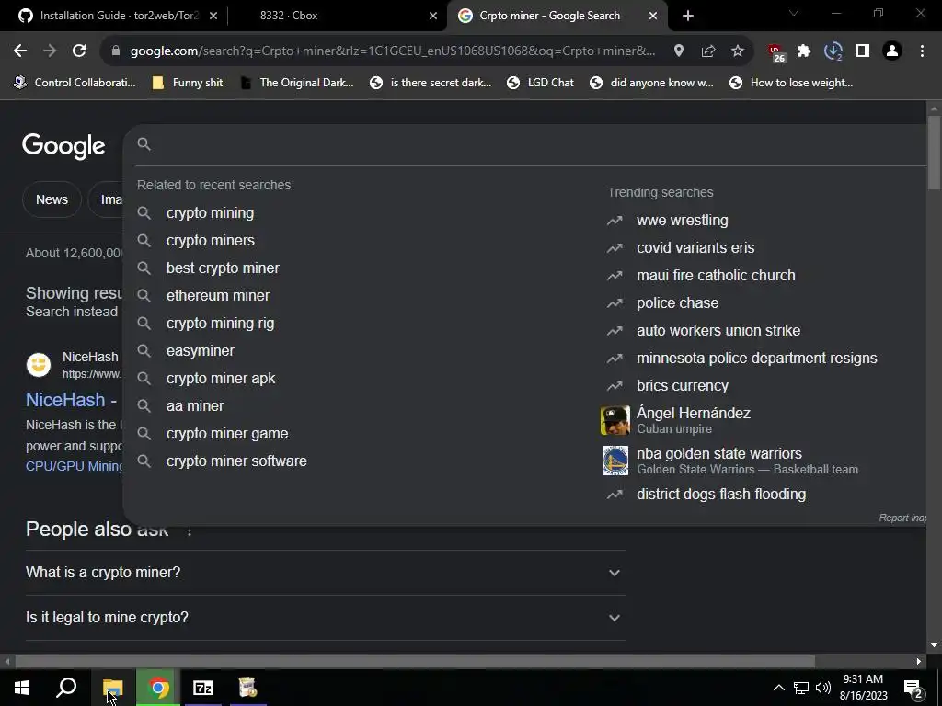This screenshot has width=942, height=706.
Task: Open uBlock extension with 26 badge
Action: tap(776, 52)
